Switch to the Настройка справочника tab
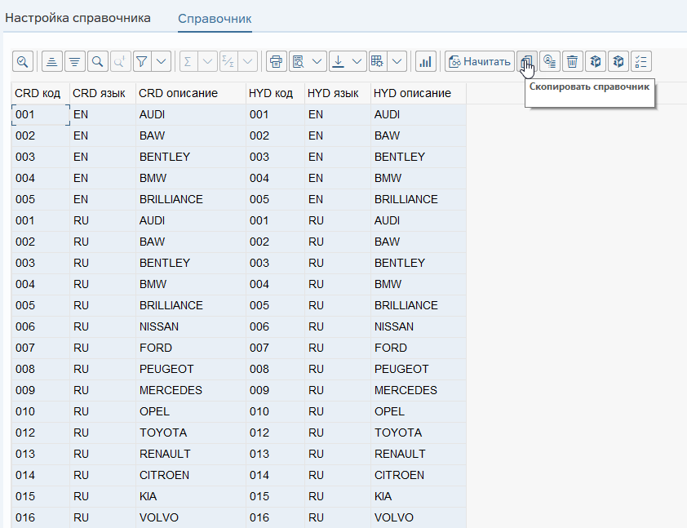687x528 pixels. [78, 18]
